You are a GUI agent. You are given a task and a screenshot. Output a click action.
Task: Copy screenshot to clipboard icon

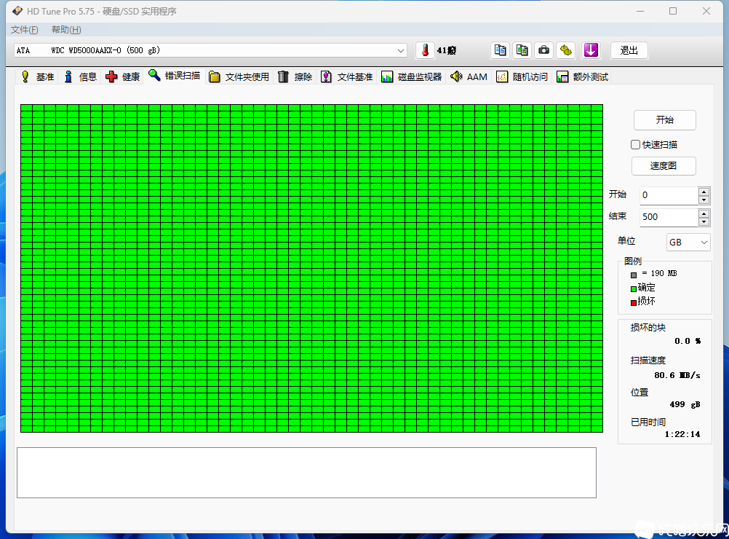pyautogui.click(x=522, y=50)
